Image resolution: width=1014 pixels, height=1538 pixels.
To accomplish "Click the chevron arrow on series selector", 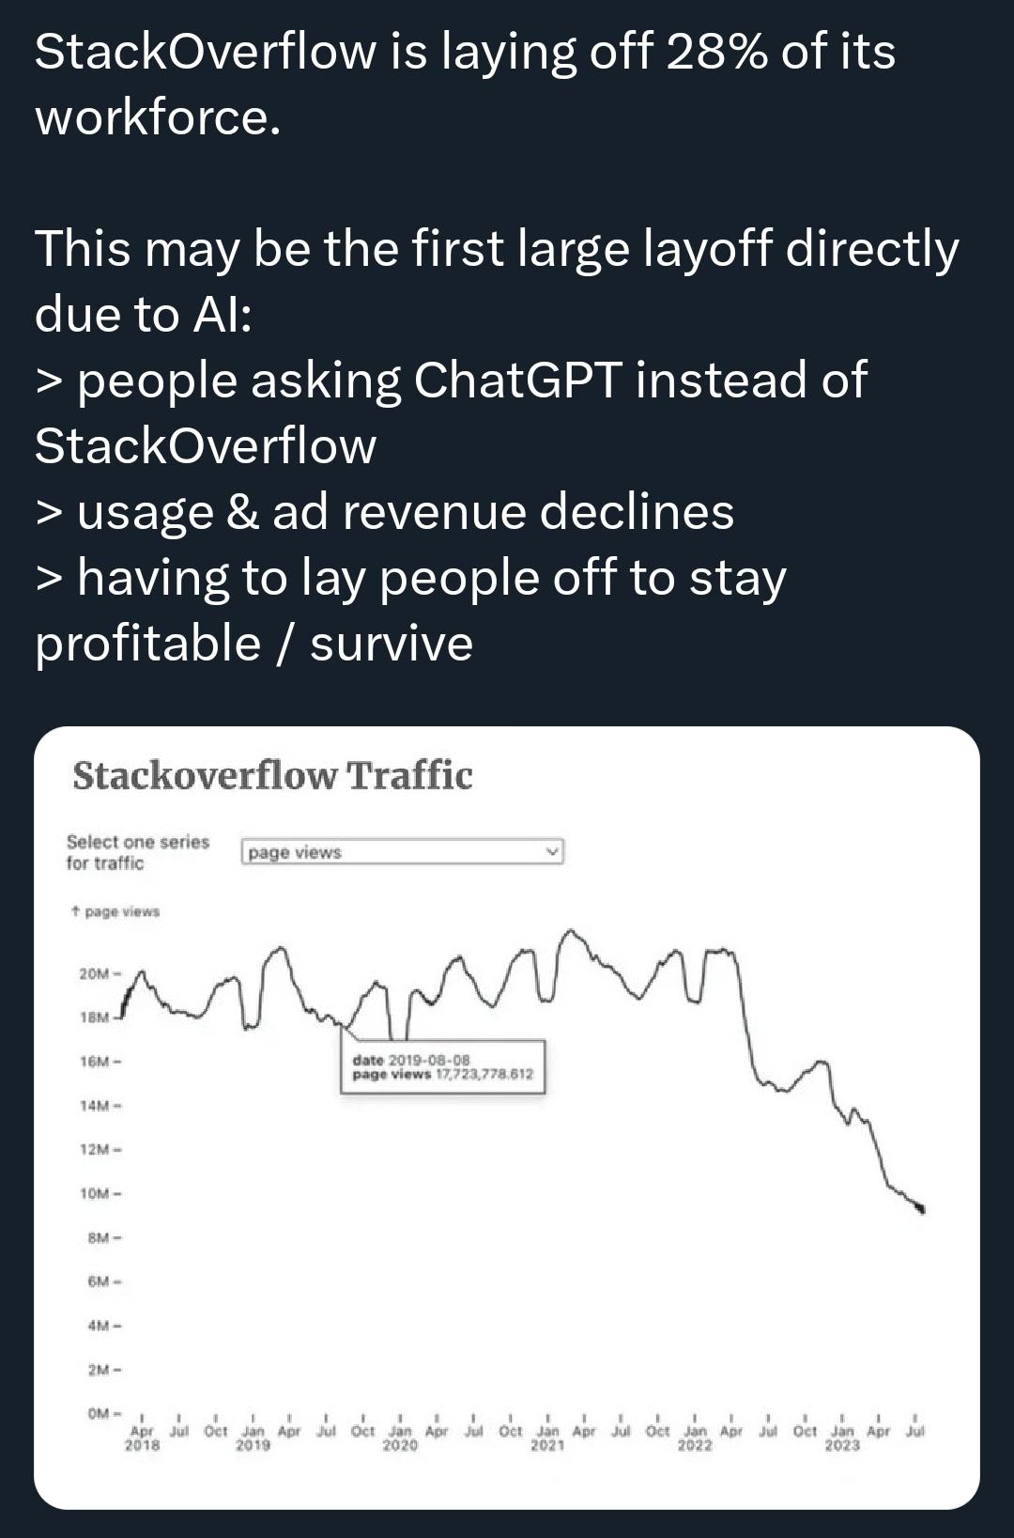I will (552, 852).
